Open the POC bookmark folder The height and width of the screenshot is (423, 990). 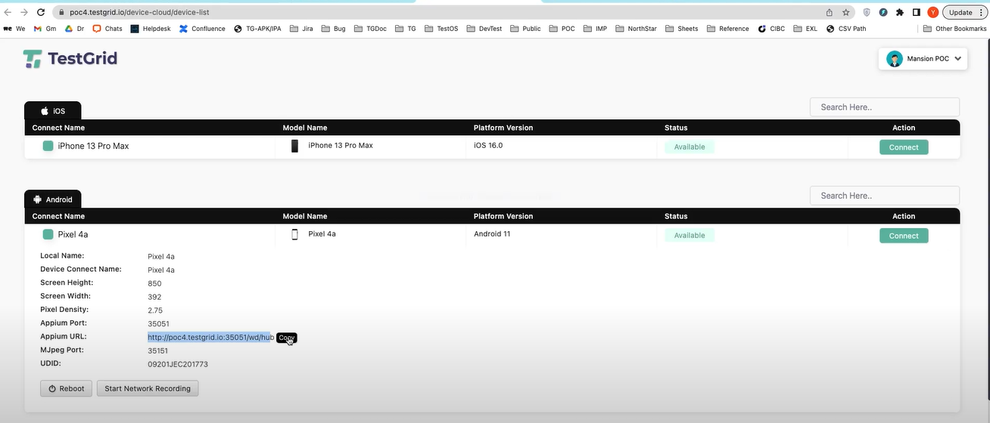(562, 29)
